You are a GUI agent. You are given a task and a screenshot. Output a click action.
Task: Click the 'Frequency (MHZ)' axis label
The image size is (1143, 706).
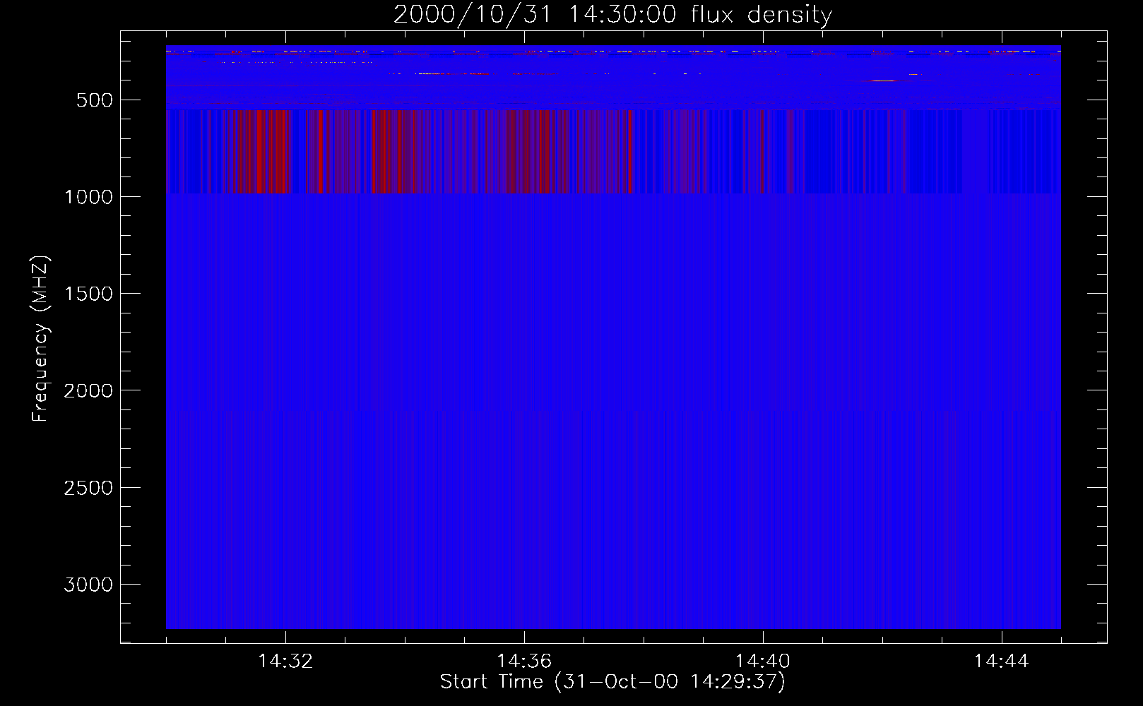[x=41, y=339]
